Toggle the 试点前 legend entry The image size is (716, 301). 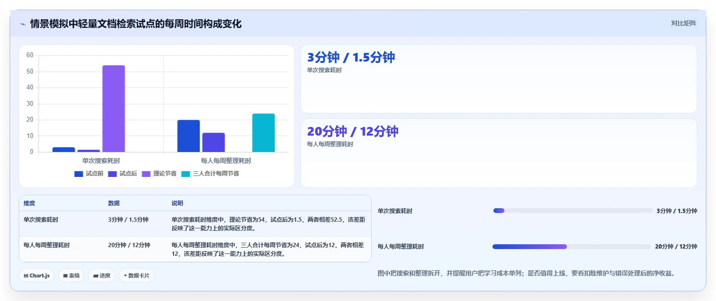pos(89,174)
